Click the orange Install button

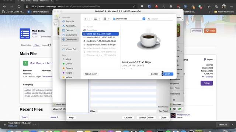tap(210, 31)
